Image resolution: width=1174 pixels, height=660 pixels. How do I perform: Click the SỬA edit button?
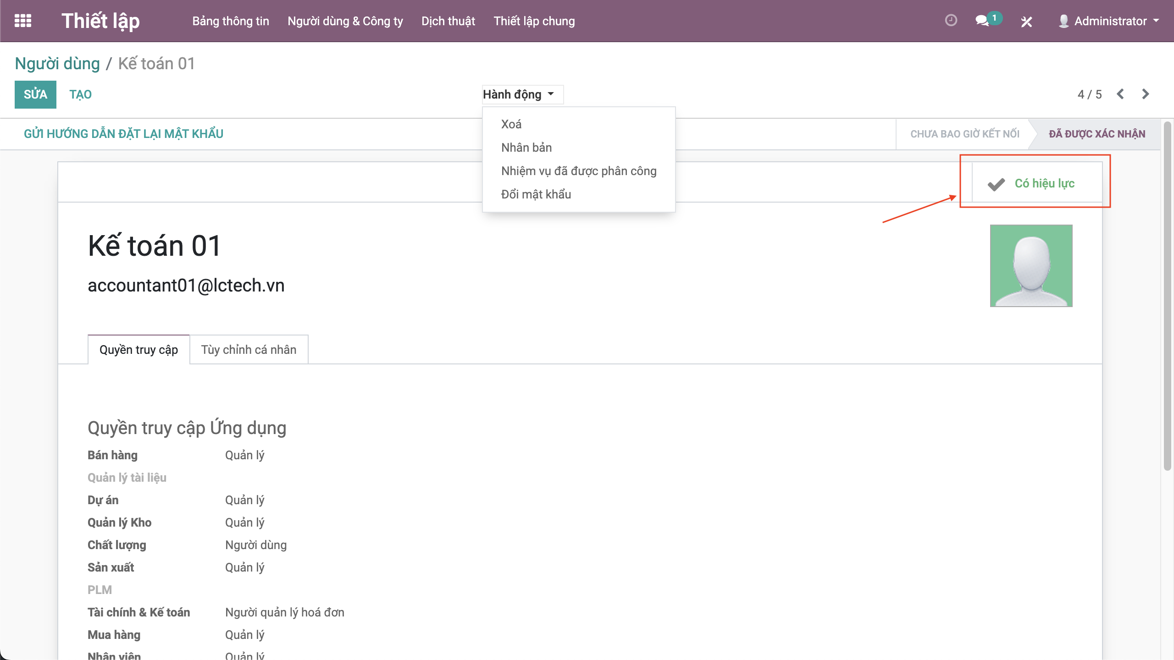(x=35, y=94)
